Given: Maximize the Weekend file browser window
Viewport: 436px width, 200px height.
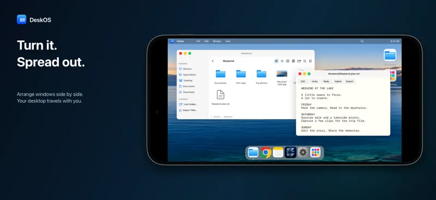Looking at the screenshot, I should 190,53.
